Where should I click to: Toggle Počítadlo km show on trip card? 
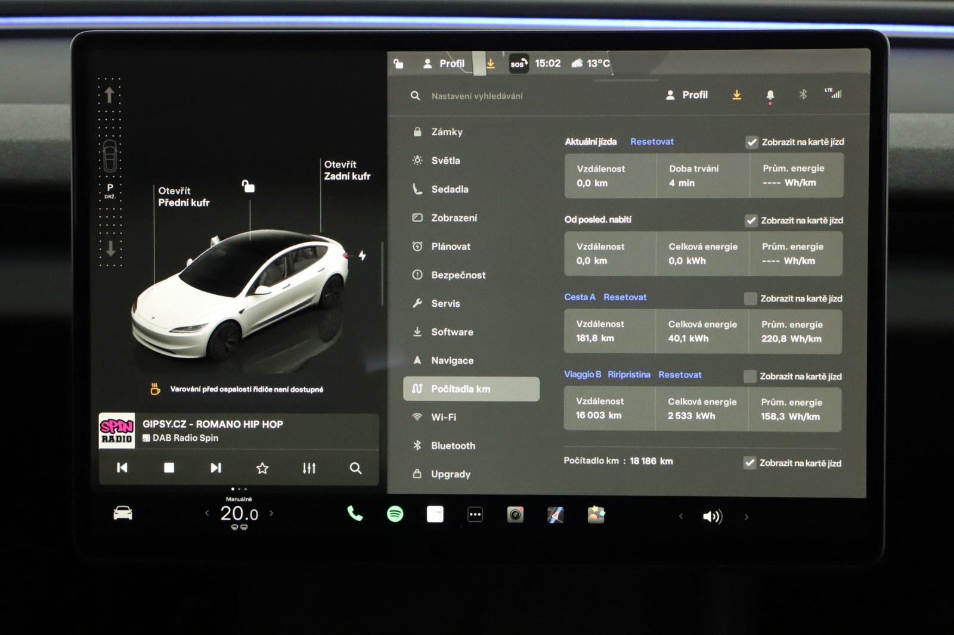pos(749,463)
